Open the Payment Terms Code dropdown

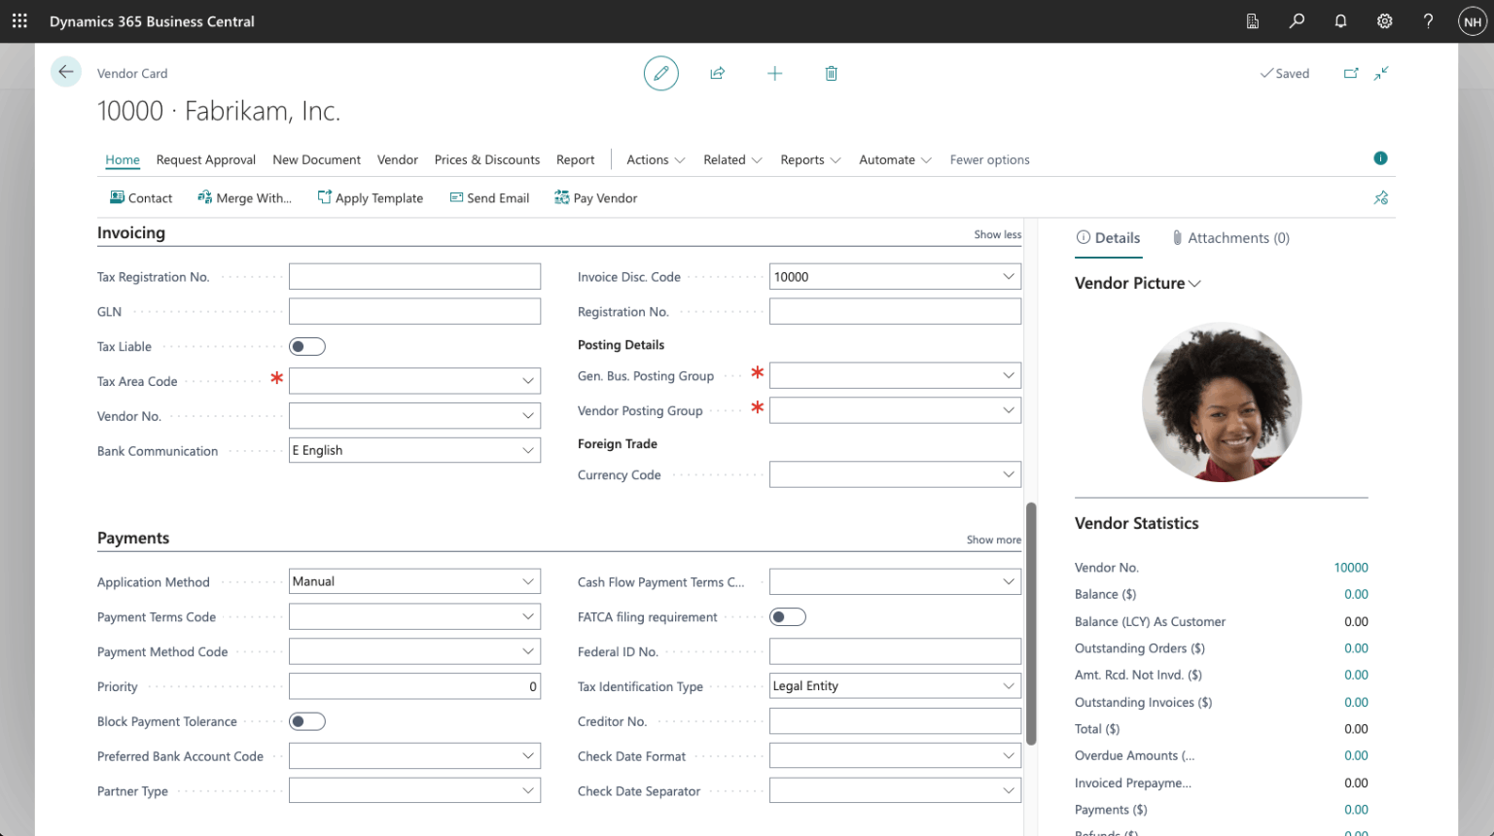[528, 616]
